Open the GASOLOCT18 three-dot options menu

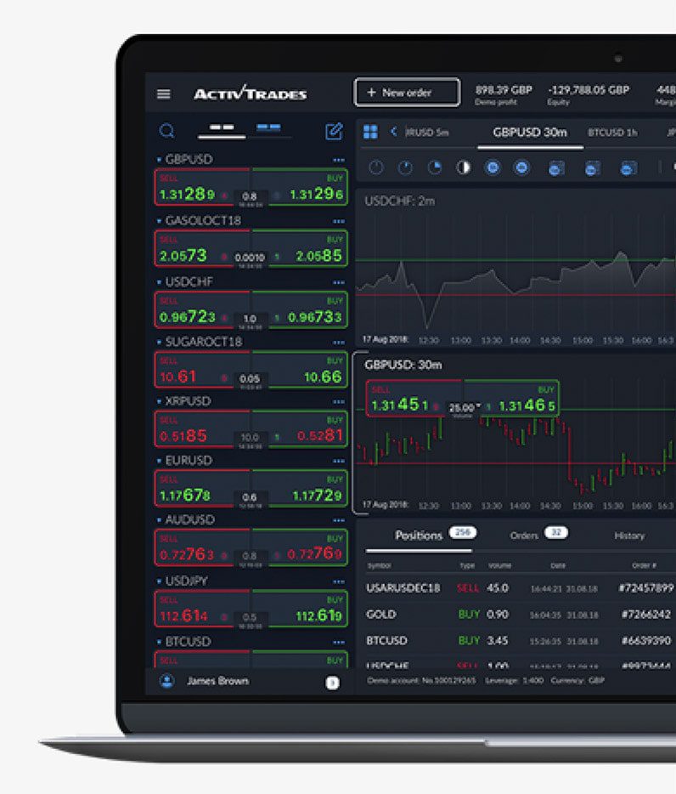[x=339, y=221]
